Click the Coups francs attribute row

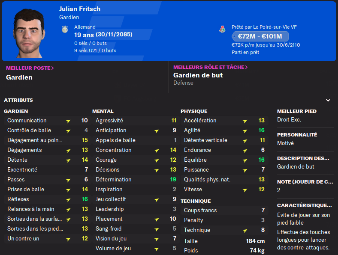point(224,210)
